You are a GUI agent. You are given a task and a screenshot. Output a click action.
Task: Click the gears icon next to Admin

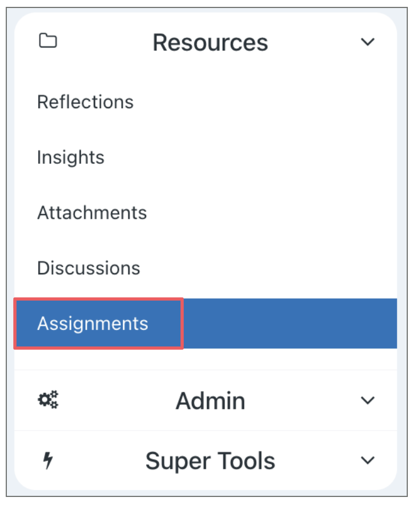48,400
